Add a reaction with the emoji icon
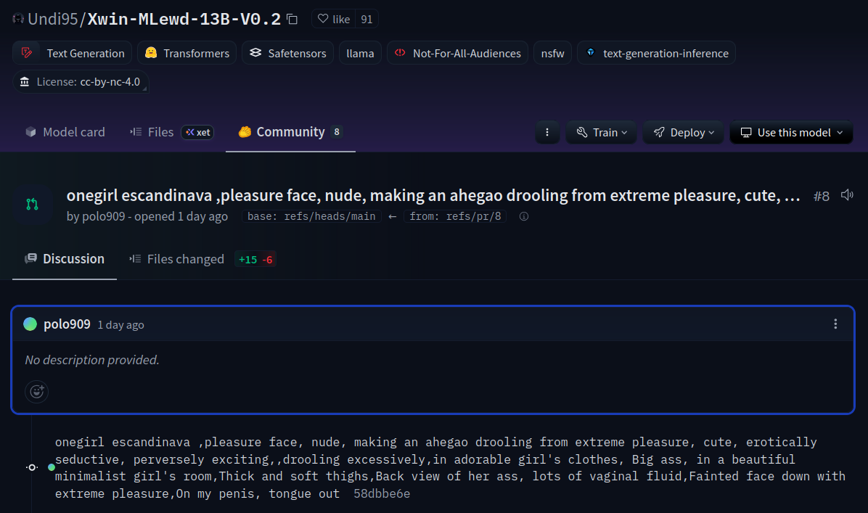This screenshot has height=513, width=868. pos(36,392)
